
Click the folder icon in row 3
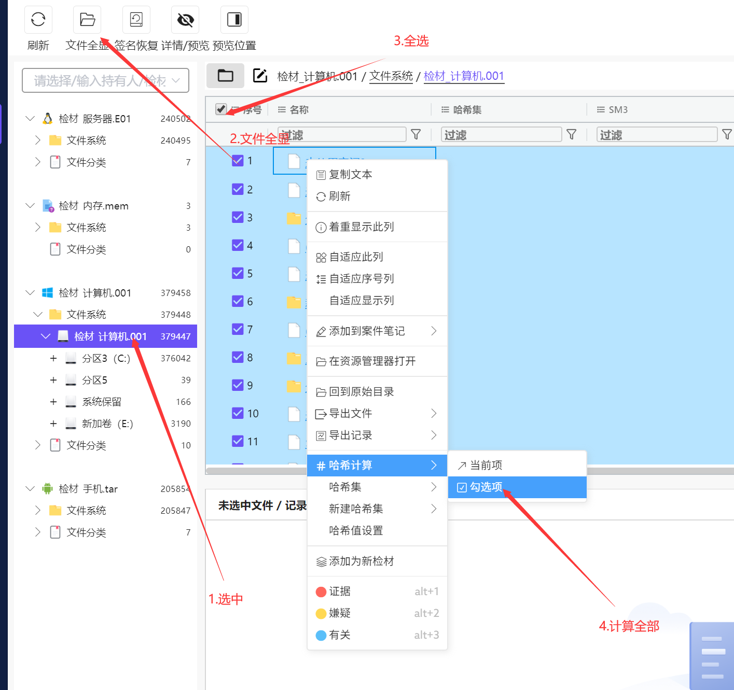pyautogui.click(x=294, y=218)
